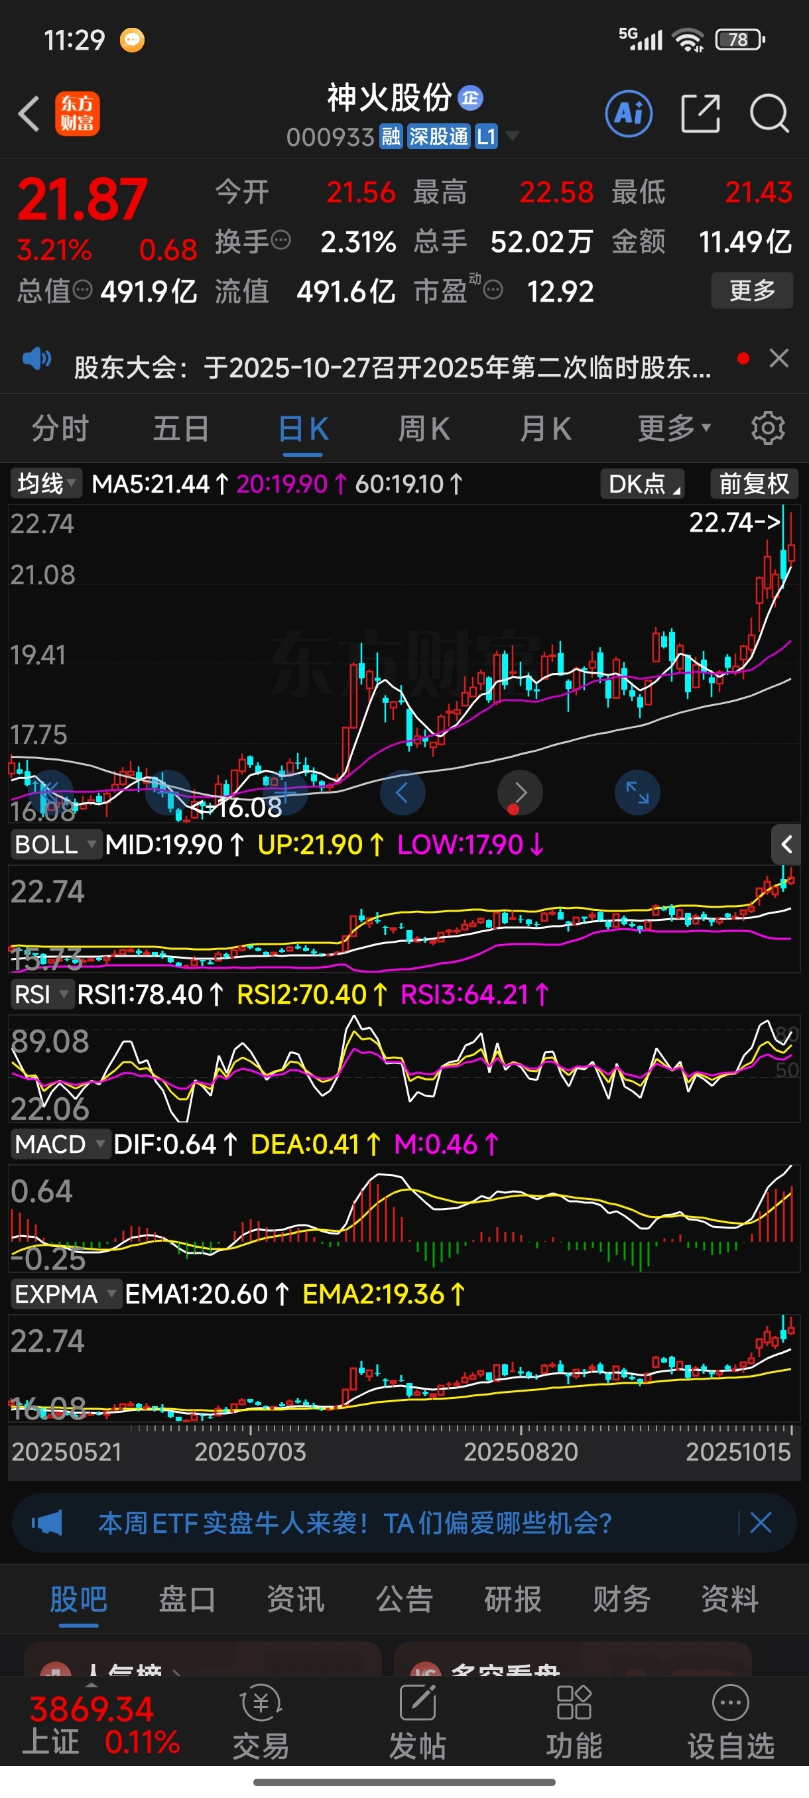The height and width of the screenshot is (1798, 809).
Task: Open chart settings gear icon
Action: [x=768, y=428]
